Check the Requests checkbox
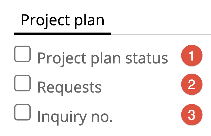The image size is (211, 136). (x=22, y=83)
